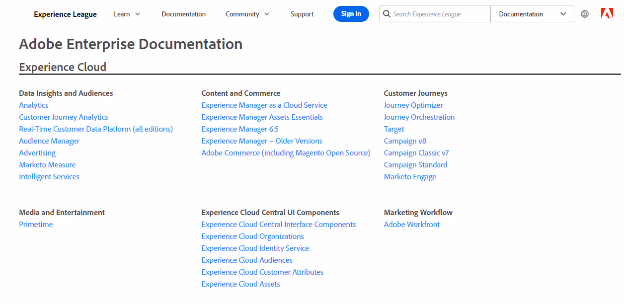
Task: Click the Sign In button
Action: pyautogui.click(x=351, y=14)
